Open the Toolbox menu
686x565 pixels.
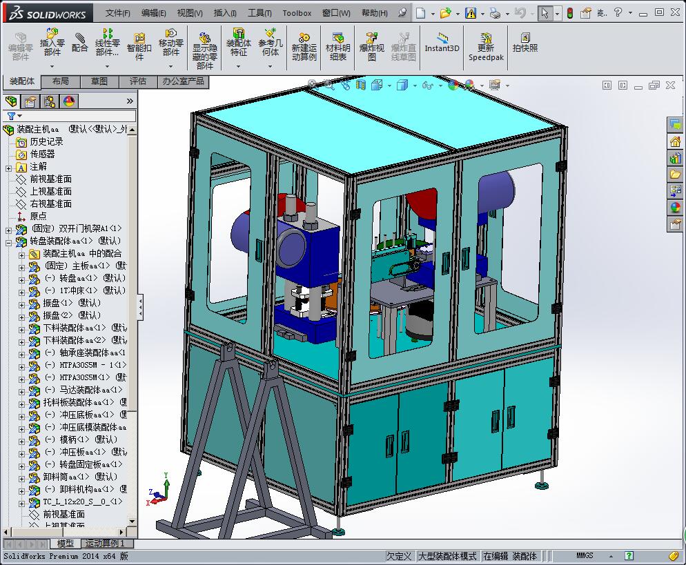[x=297, y=13]
